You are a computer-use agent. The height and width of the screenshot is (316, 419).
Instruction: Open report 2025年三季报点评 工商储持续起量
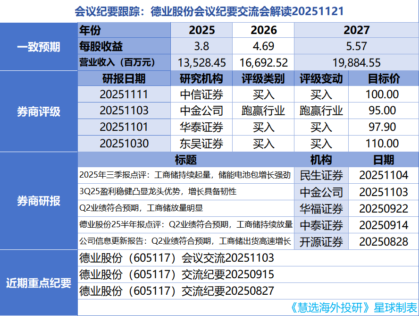(x=186, y=175)
